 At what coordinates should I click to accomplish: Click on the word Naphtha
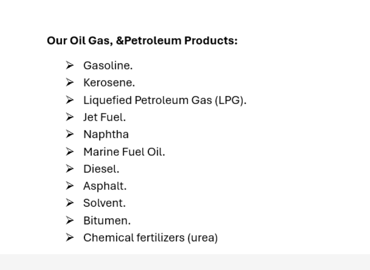[106, 134]
